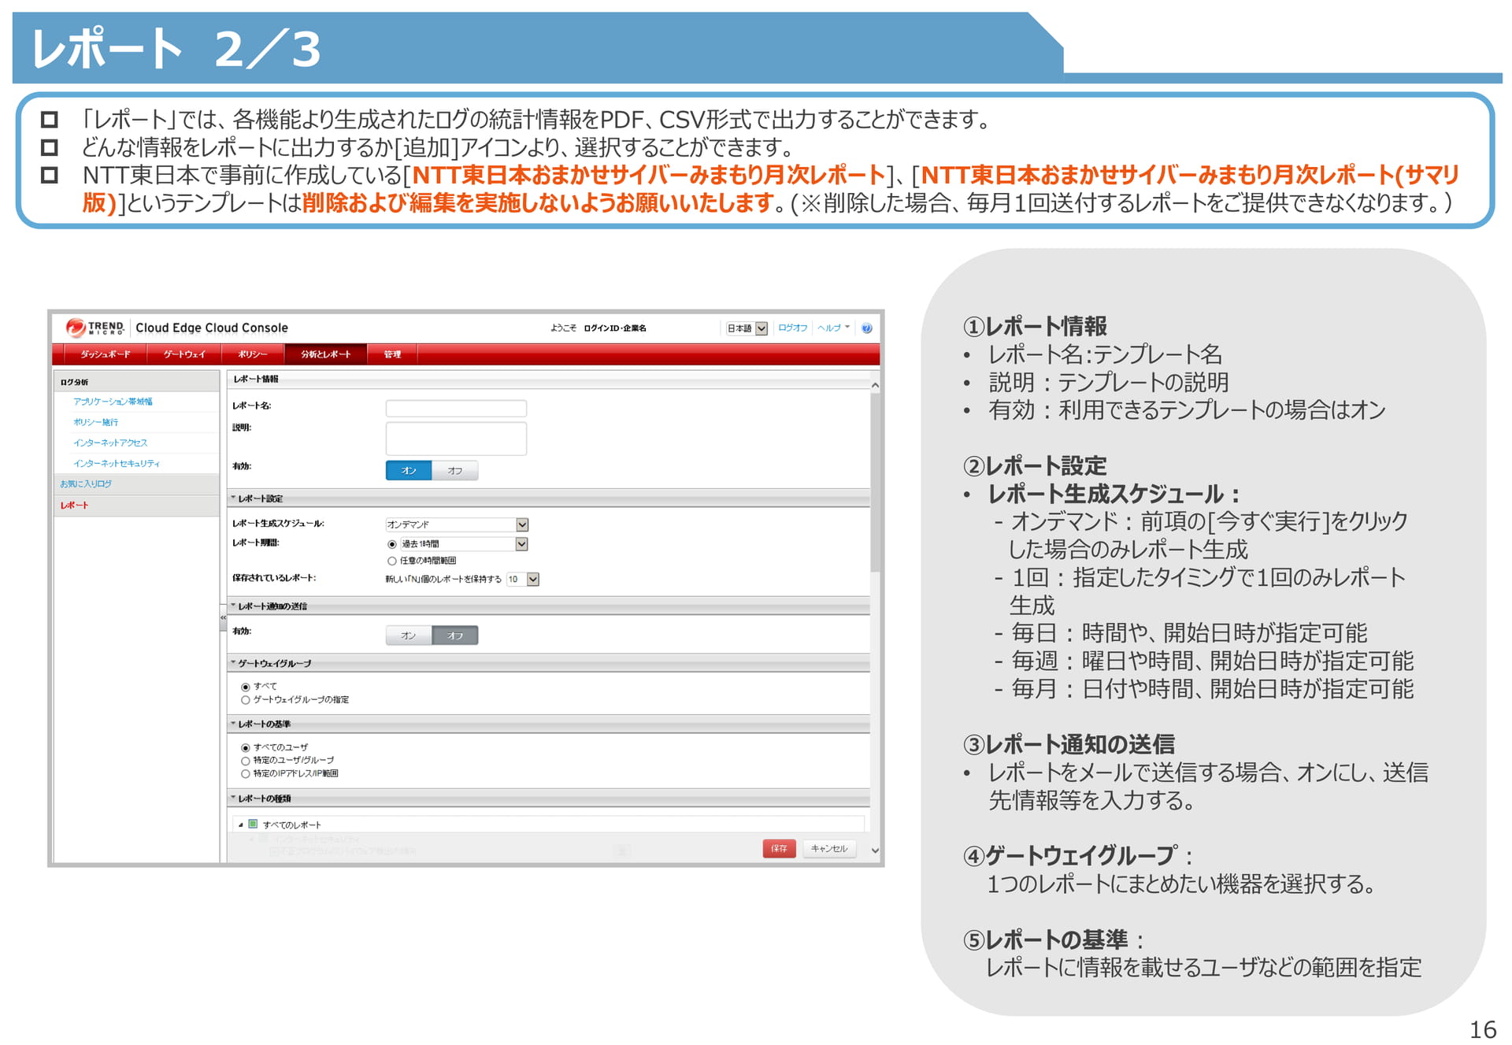Screen dimensions: 1512x1045
Task: Click the vertical scrollbar thumb
Action: tap(875, 482)
